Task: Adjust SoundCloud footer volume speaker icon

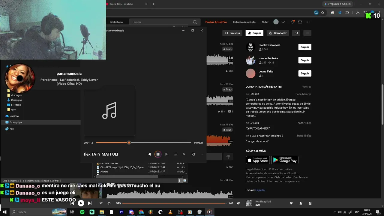Action: click(x=238, y=203)
